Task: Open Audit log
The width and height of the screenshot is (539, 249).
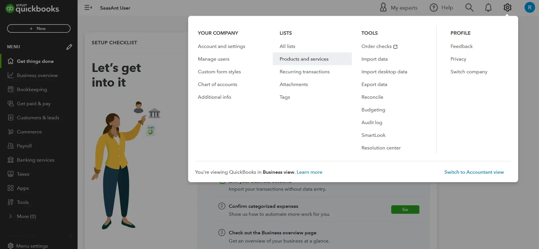Action: pyautogui.click(x=372, y=122)
